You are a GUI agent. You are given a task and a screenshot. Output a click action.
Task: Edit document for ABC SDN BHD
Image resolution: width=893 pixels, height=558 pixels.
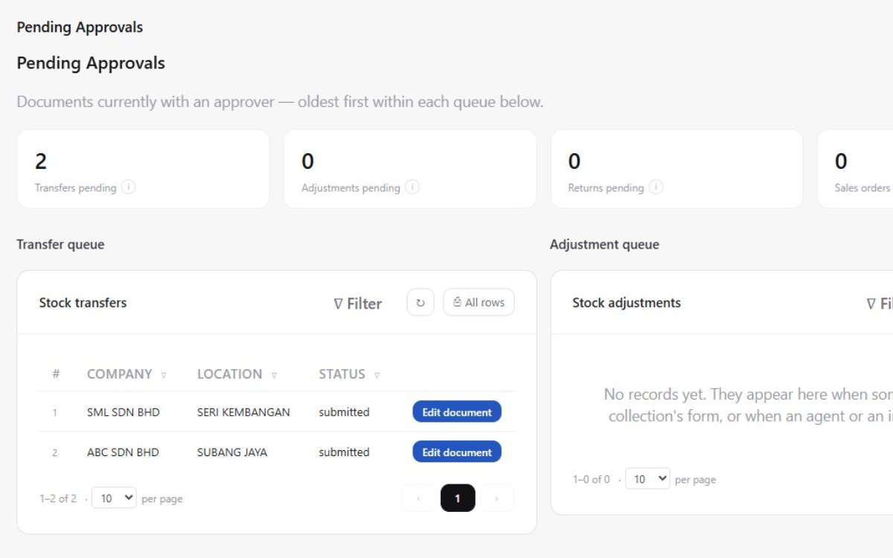[x=457, y=452]
